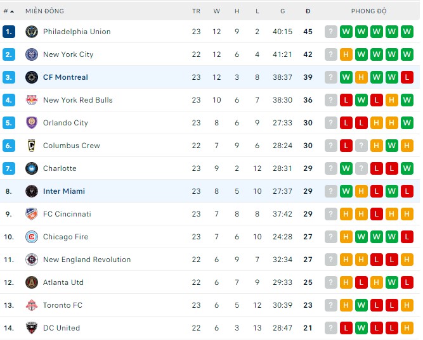The height and width of the screenshot is (340, 423).
Task: Click the Inter Miami club crest
Action: point(32,191)
